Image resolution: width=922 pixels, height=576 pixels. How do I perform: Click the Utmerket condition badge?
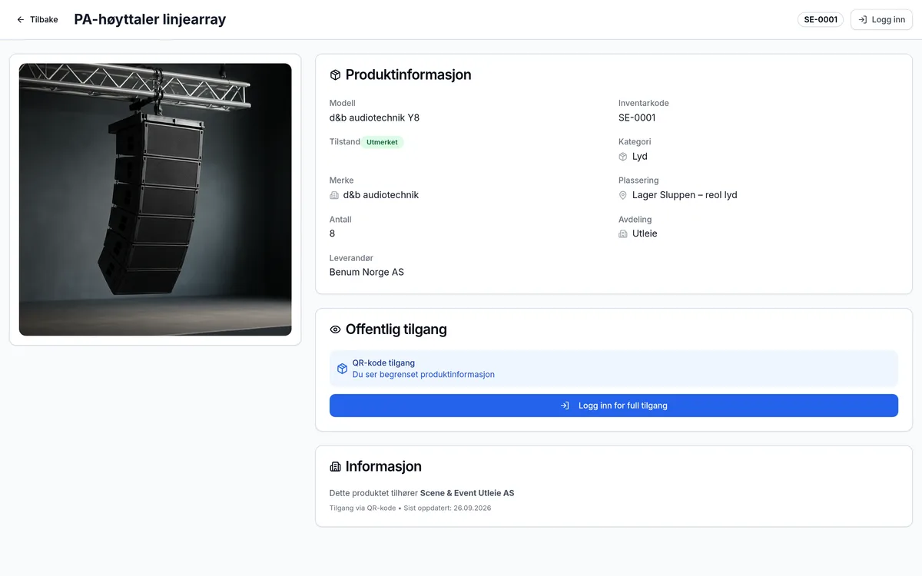(382, 142)
